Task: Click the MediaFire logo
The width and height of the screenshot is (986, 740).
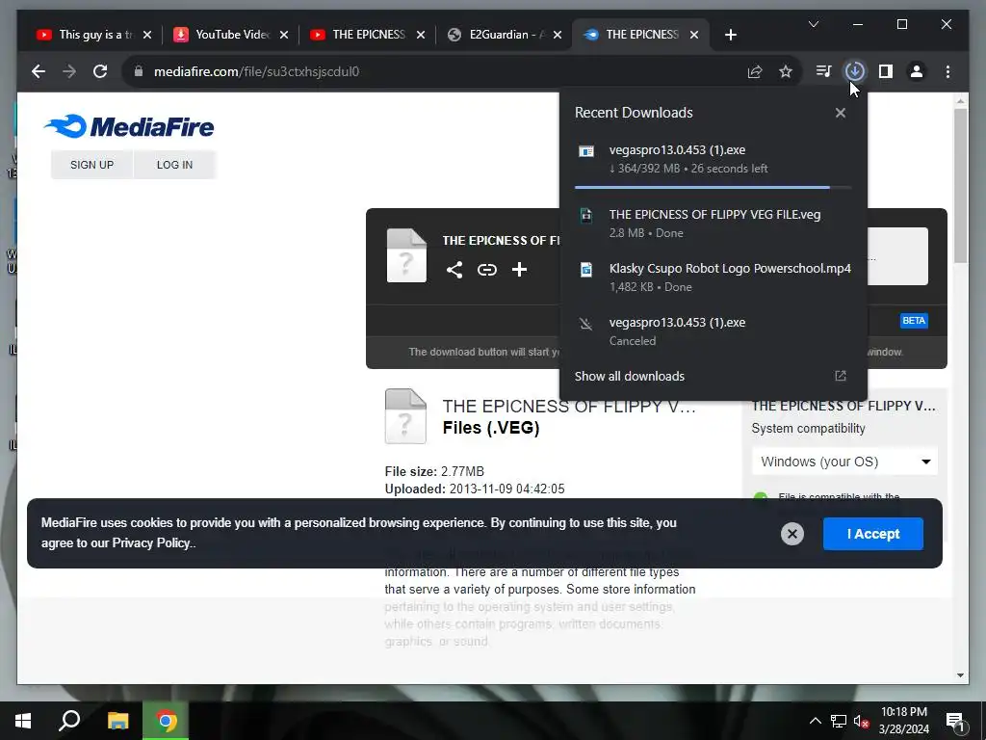Action: point(129,126)
